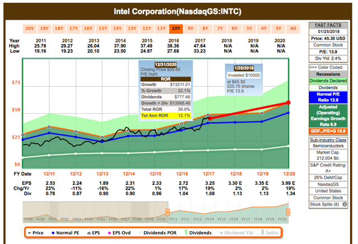This screenshot has height=244, width=358.
Task: Toggle Dividends POR in legend
Action: [x=158, y=233]
